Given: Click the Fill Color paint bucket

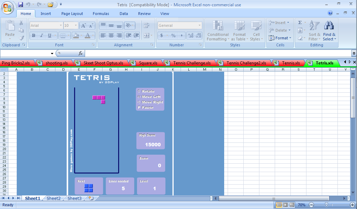Looking at the screenshot, I should tap(76, 36).
